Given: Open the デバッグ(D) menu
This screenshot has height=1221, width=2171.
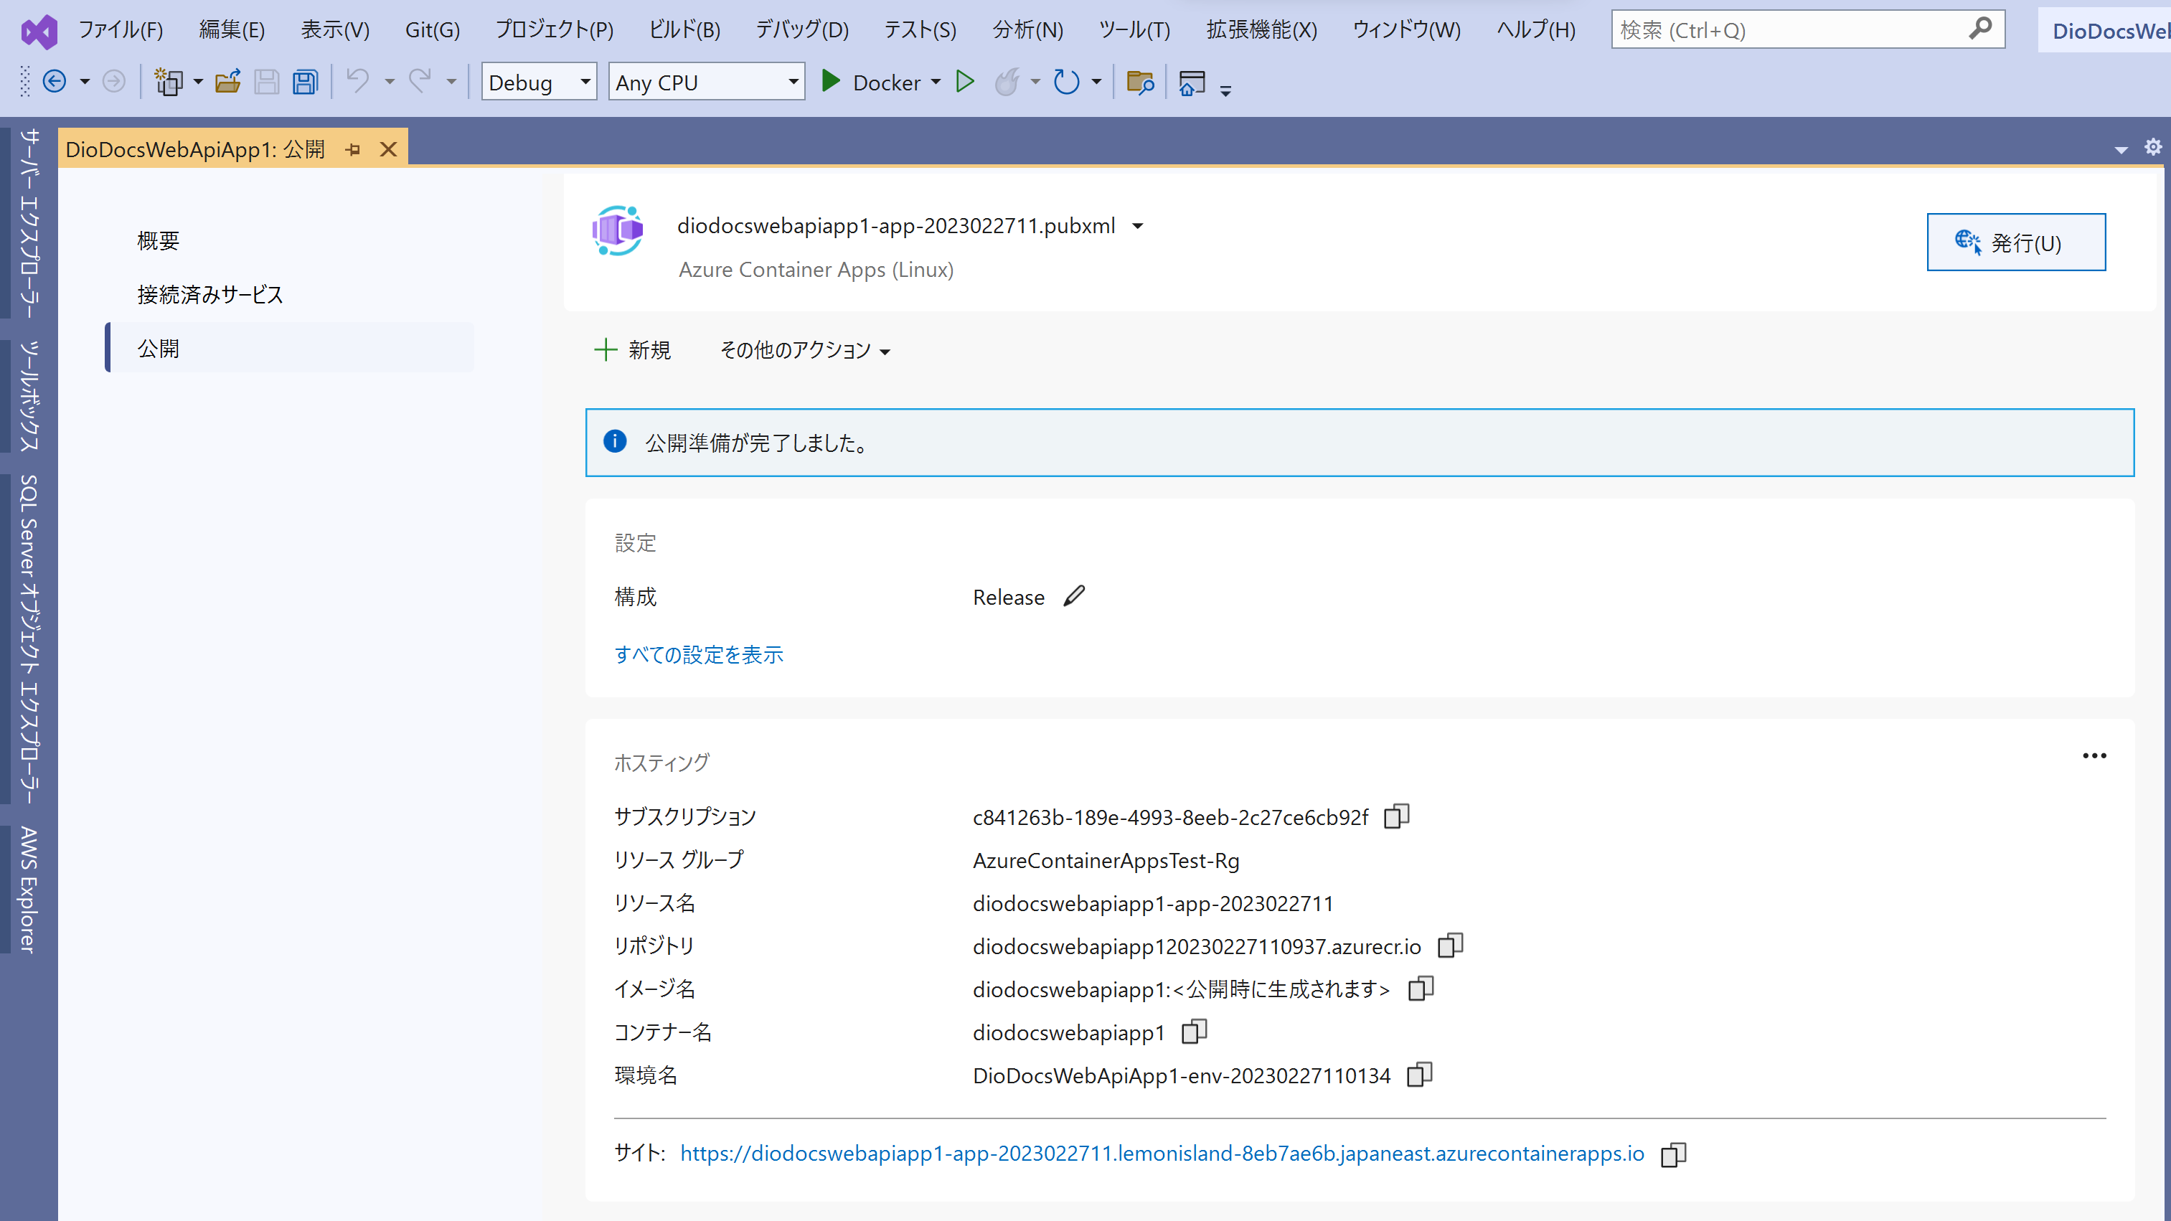Looking at the screenshot, I should [801, 30].
